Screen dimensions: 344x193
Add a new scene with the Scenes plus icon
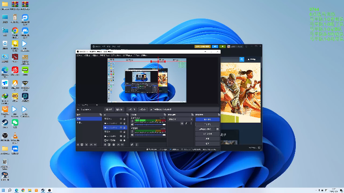[x=78, y=145]
